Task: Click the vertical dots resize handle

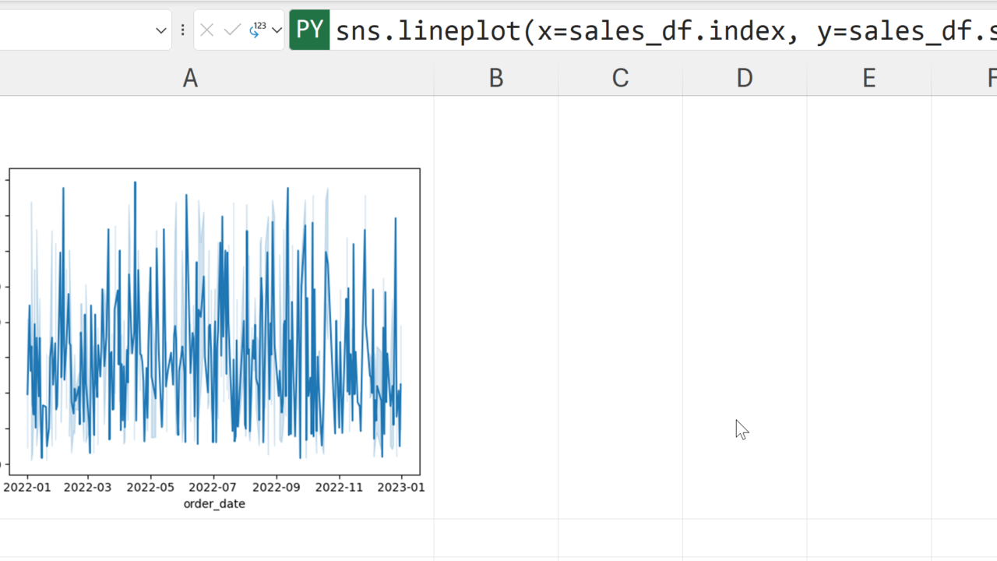Action: coord(183,30)
